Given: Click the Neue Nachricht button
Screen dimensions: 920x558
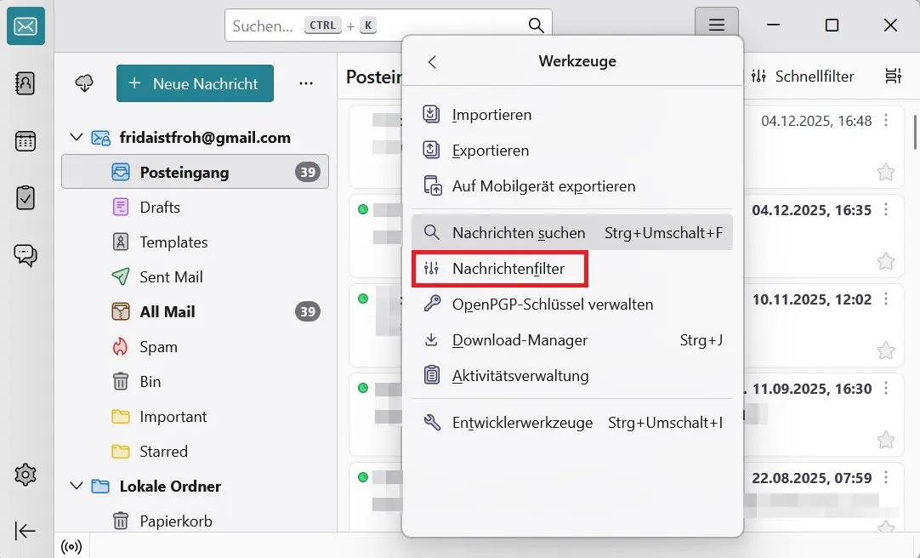Looking at the screenshot, I should tap(195, 83).
